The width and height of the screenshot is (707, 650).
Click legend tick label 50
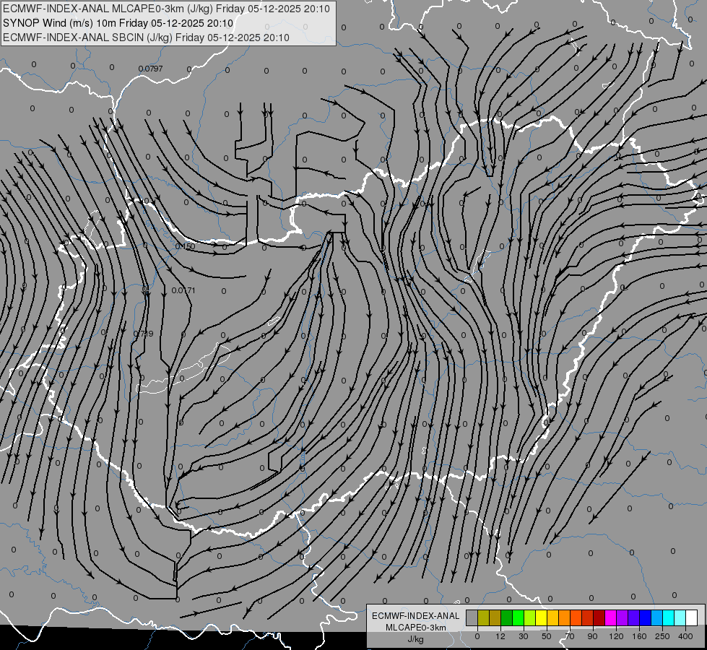547,636
